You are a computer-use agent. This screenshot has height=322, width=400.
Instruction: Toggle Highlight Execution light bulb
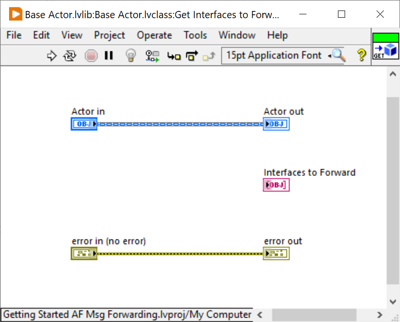click(130, 55)
